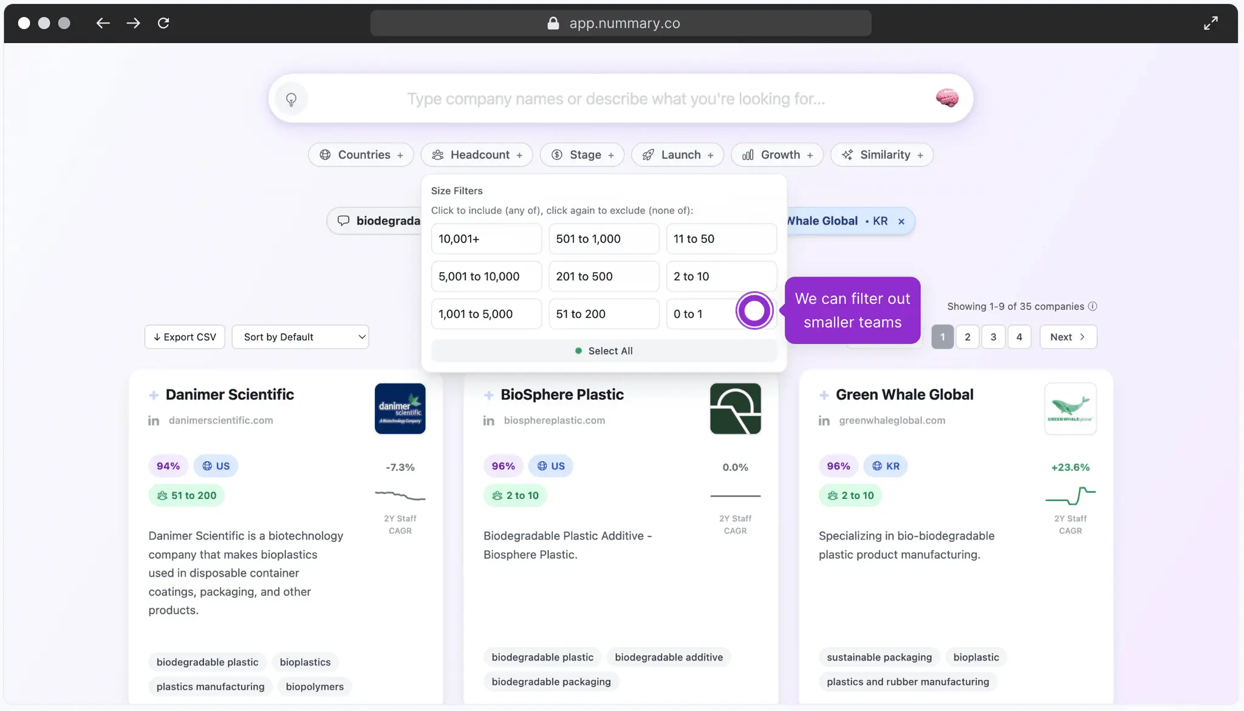Image resolution: width=1244 pixels, height=711 pixels.
Task: Add Danimer Scientific with plus icon
Action: (x=154, y=395)
